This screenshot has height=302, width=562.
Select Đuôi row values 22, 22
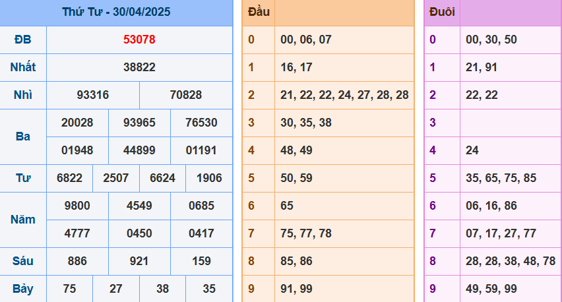tap(482, 95)
